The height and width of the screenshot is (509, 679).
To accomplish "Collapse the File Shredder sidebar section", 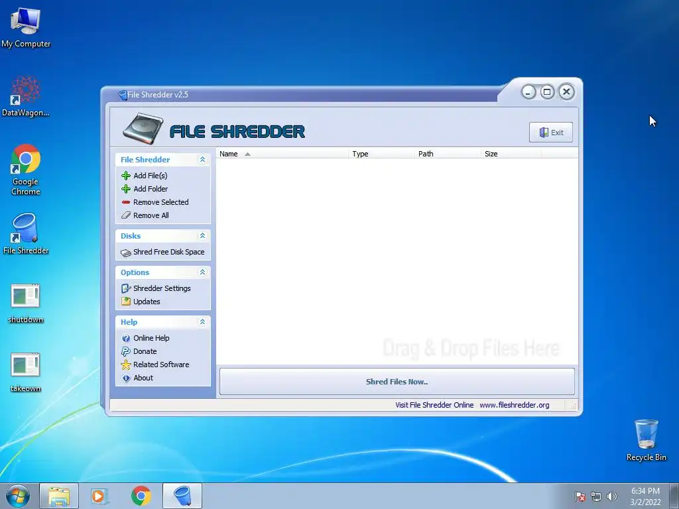I will pyautogui.click(x=202, y=160).
